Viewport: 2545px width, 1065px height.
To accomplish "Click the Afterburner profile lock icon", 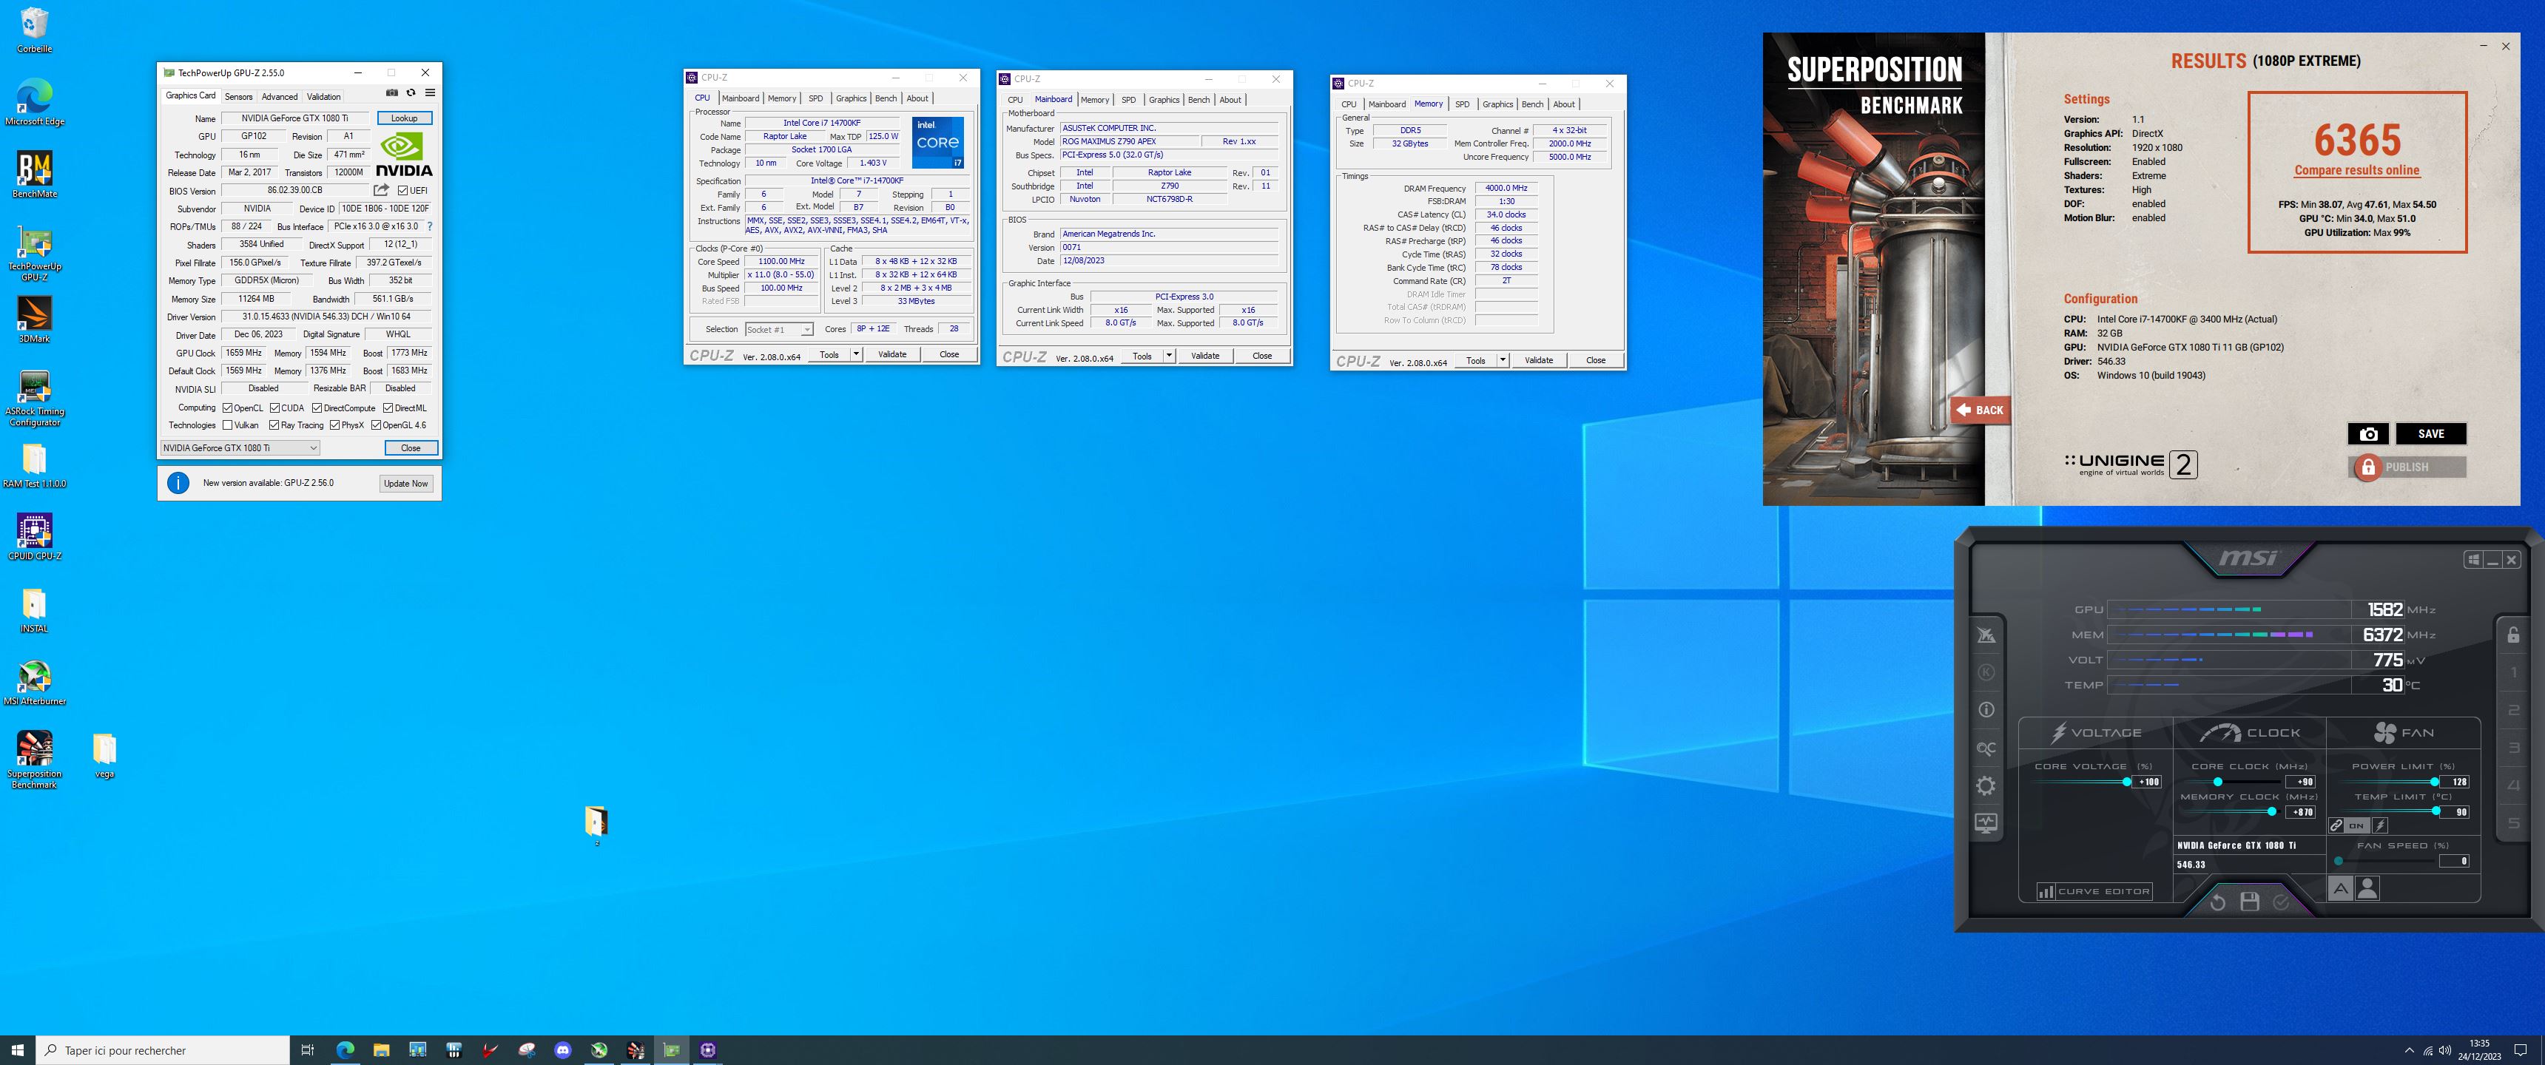I will (2513, 635).
